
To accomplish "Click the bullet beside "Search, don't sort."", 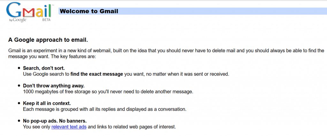I will coord(19,68).
